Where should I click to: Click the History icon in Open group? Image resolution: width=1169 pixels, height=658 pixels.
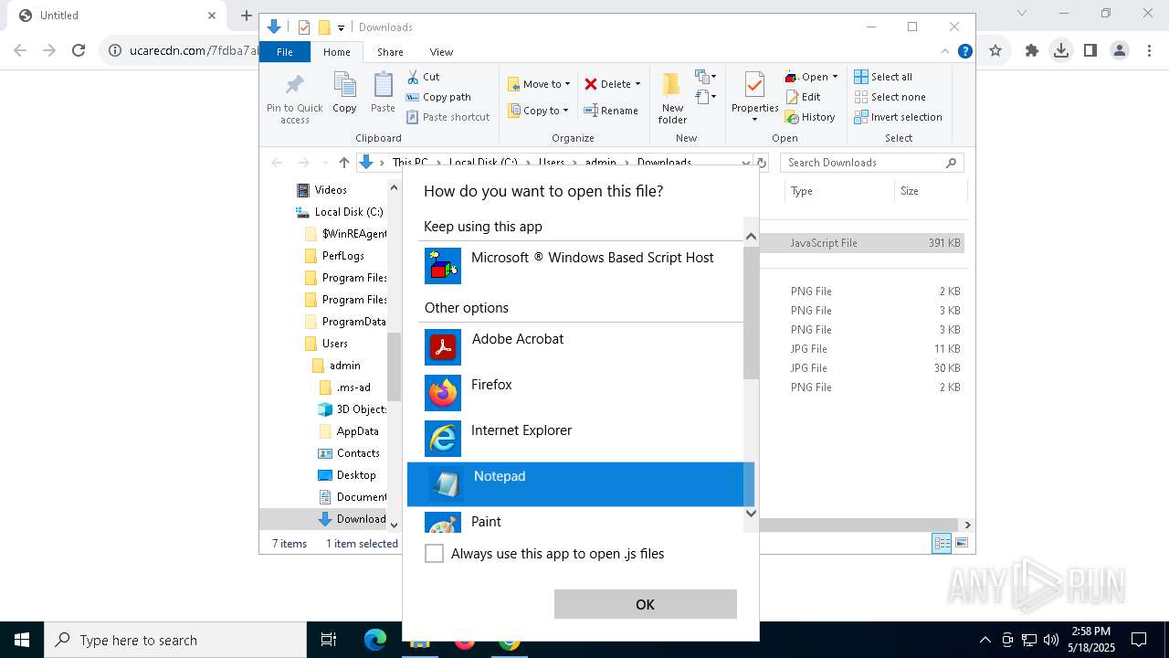792,117
